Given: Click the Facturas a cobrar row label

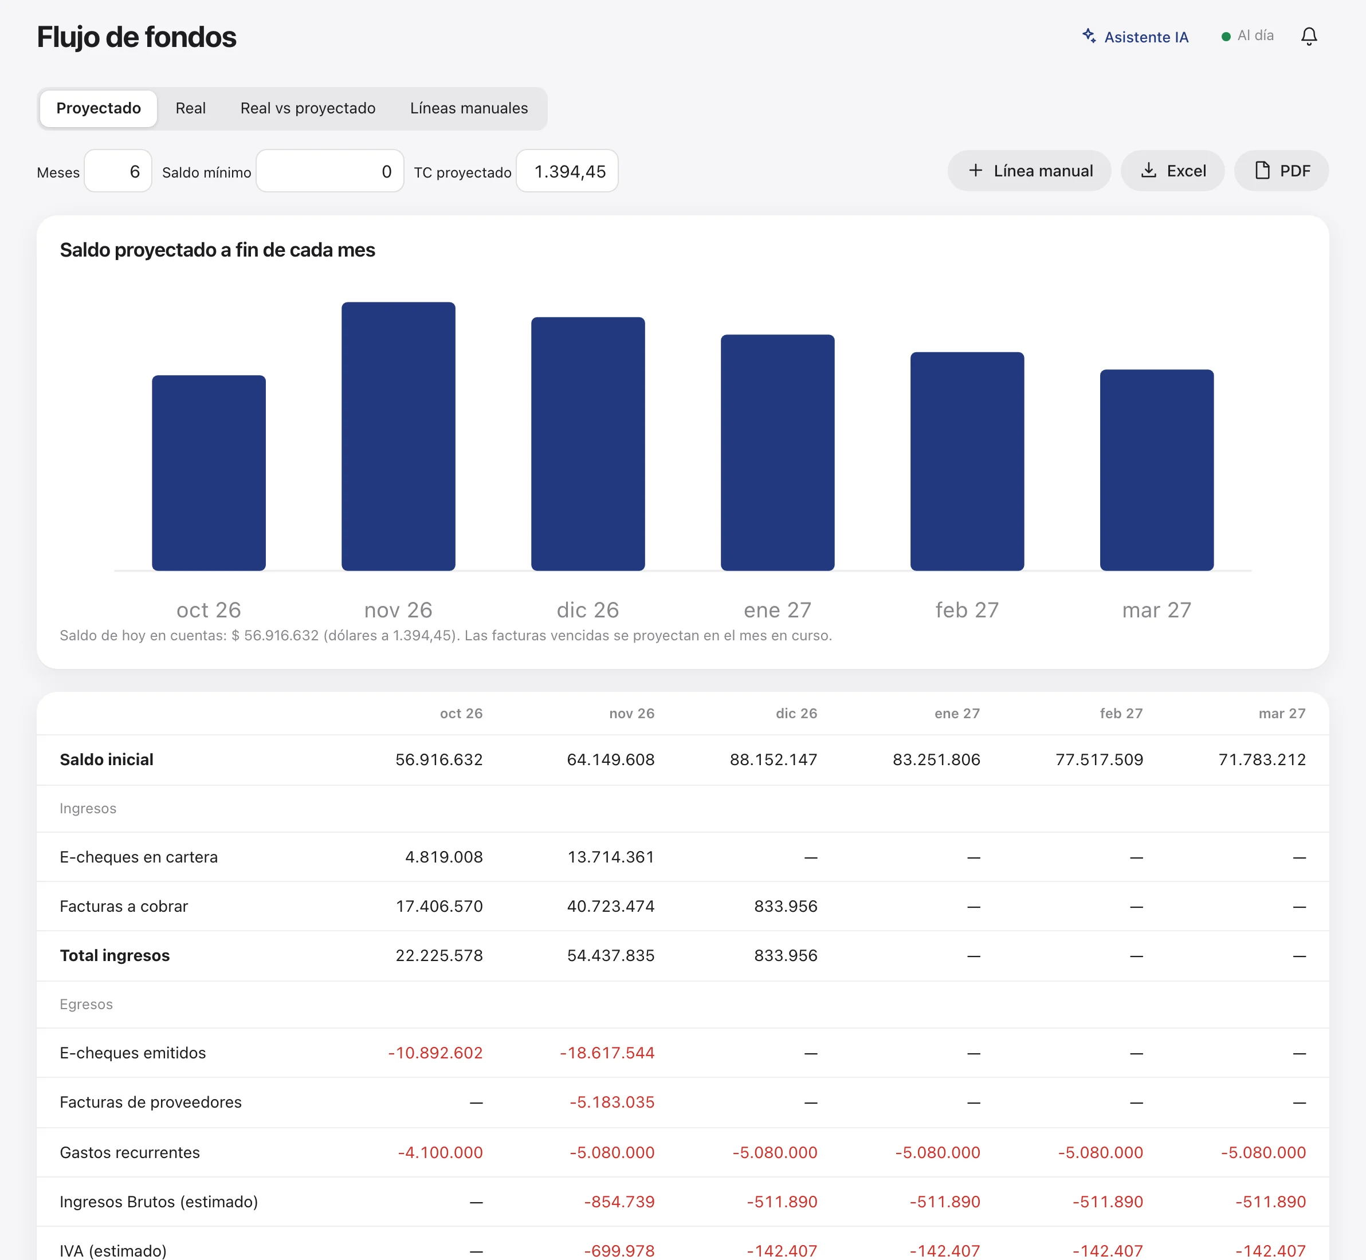Looking at the screenshot, I should [123, 906].
